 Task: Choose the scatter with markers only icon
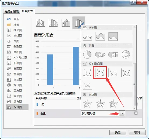[x=87, y=73]
